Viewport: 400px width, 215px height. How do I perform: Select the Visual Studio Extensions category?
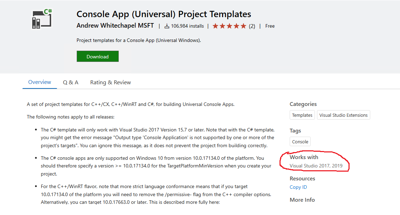click(x=343, y=115)
